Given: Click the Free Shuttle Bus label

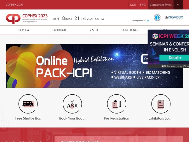Looking at the screenshot, I should click(x=28, y=118).
